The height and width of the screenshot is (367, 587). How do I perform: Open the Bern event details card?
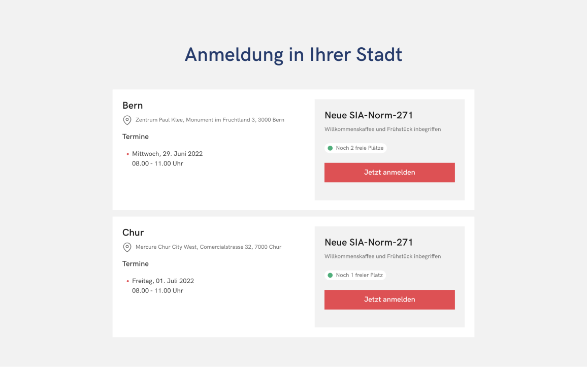click(389, 149)
